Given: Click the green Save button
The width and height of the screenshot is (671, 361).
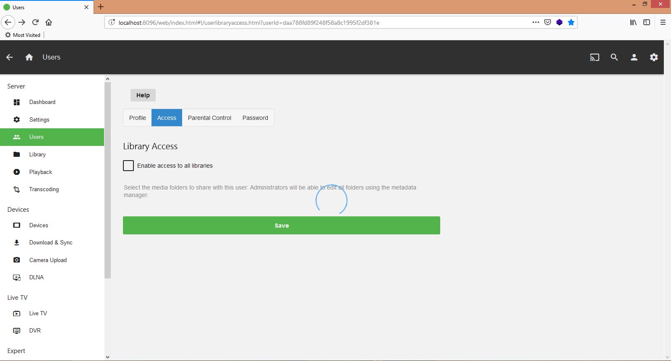Looking at the screenshot, I should 282,226.
